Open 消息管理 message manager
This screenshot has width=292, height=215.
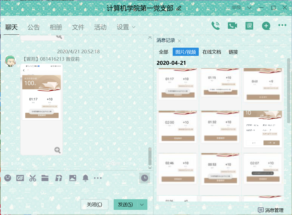271,210
